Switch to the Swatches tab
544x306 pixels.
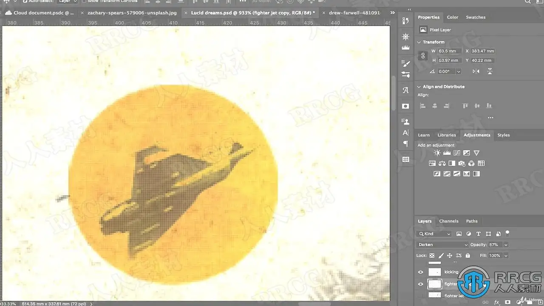pos(476,17)
